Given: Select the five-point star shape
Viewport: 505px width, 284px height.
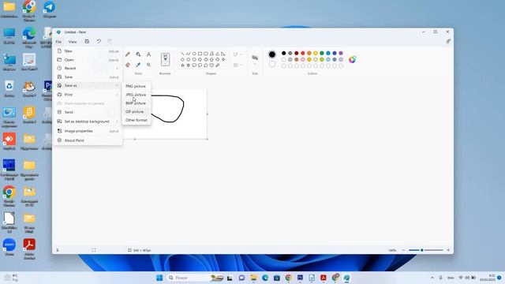Looking at the screenshot, I should click(182, 65).
